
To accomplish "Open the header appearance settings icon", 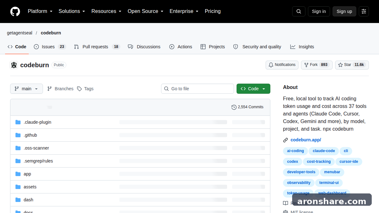I will point(364,11).
